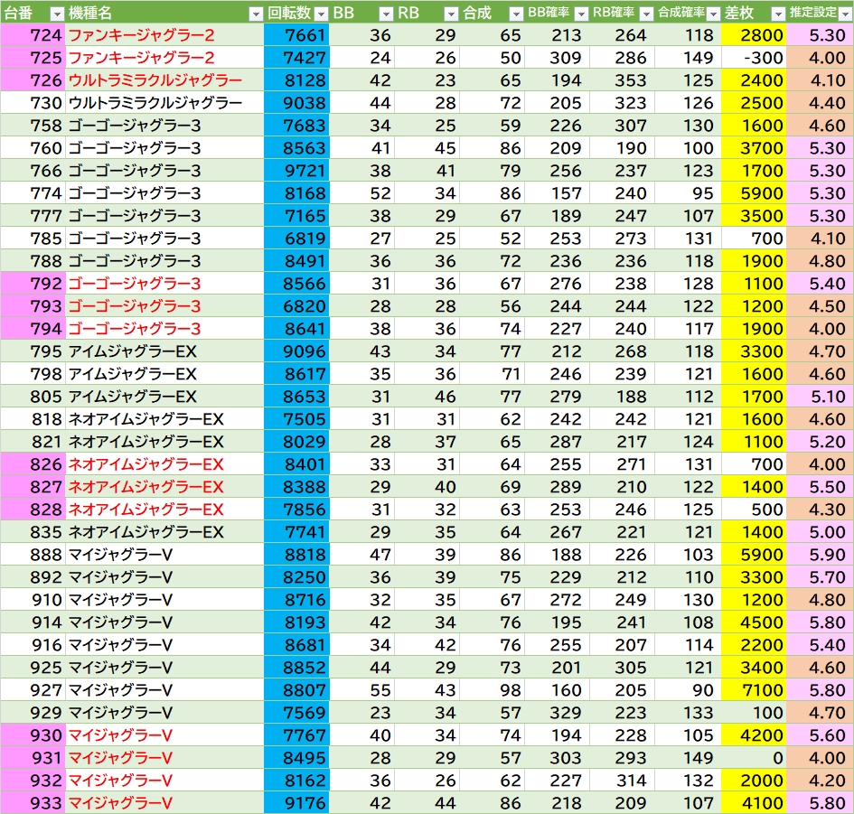Screen dimensions: 854x814
Task: Click the blue 回転数 cell 9721
Action: [x=296, y=171]
